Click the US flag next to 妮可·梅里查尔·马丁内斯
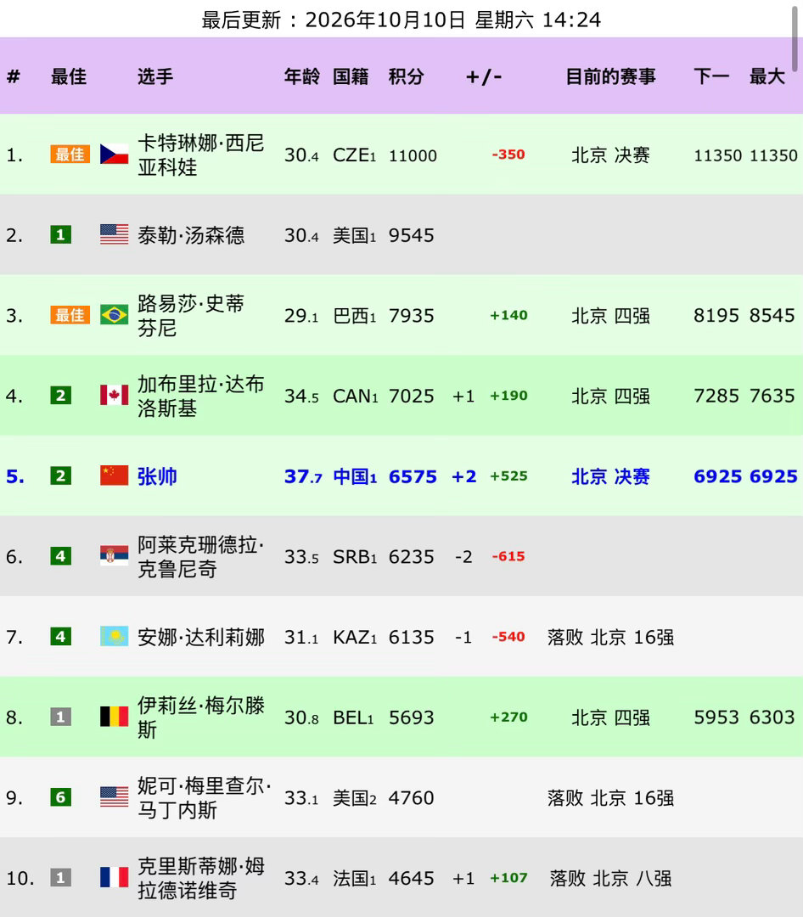803x917 pixels. 114,797
